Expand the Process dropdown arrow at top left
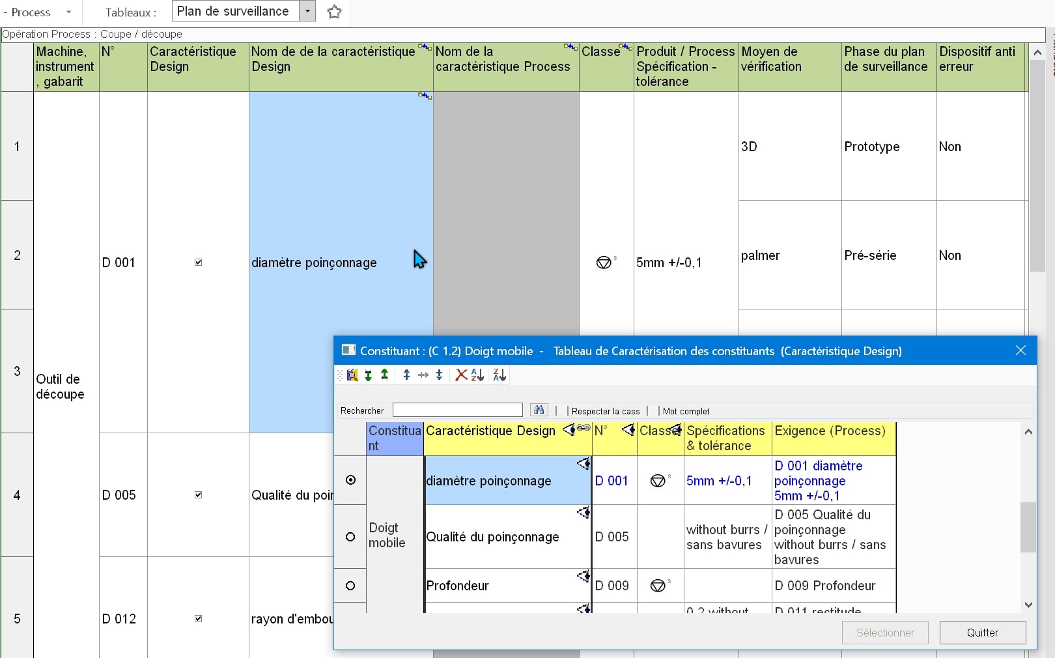 [x=68, y=12]
